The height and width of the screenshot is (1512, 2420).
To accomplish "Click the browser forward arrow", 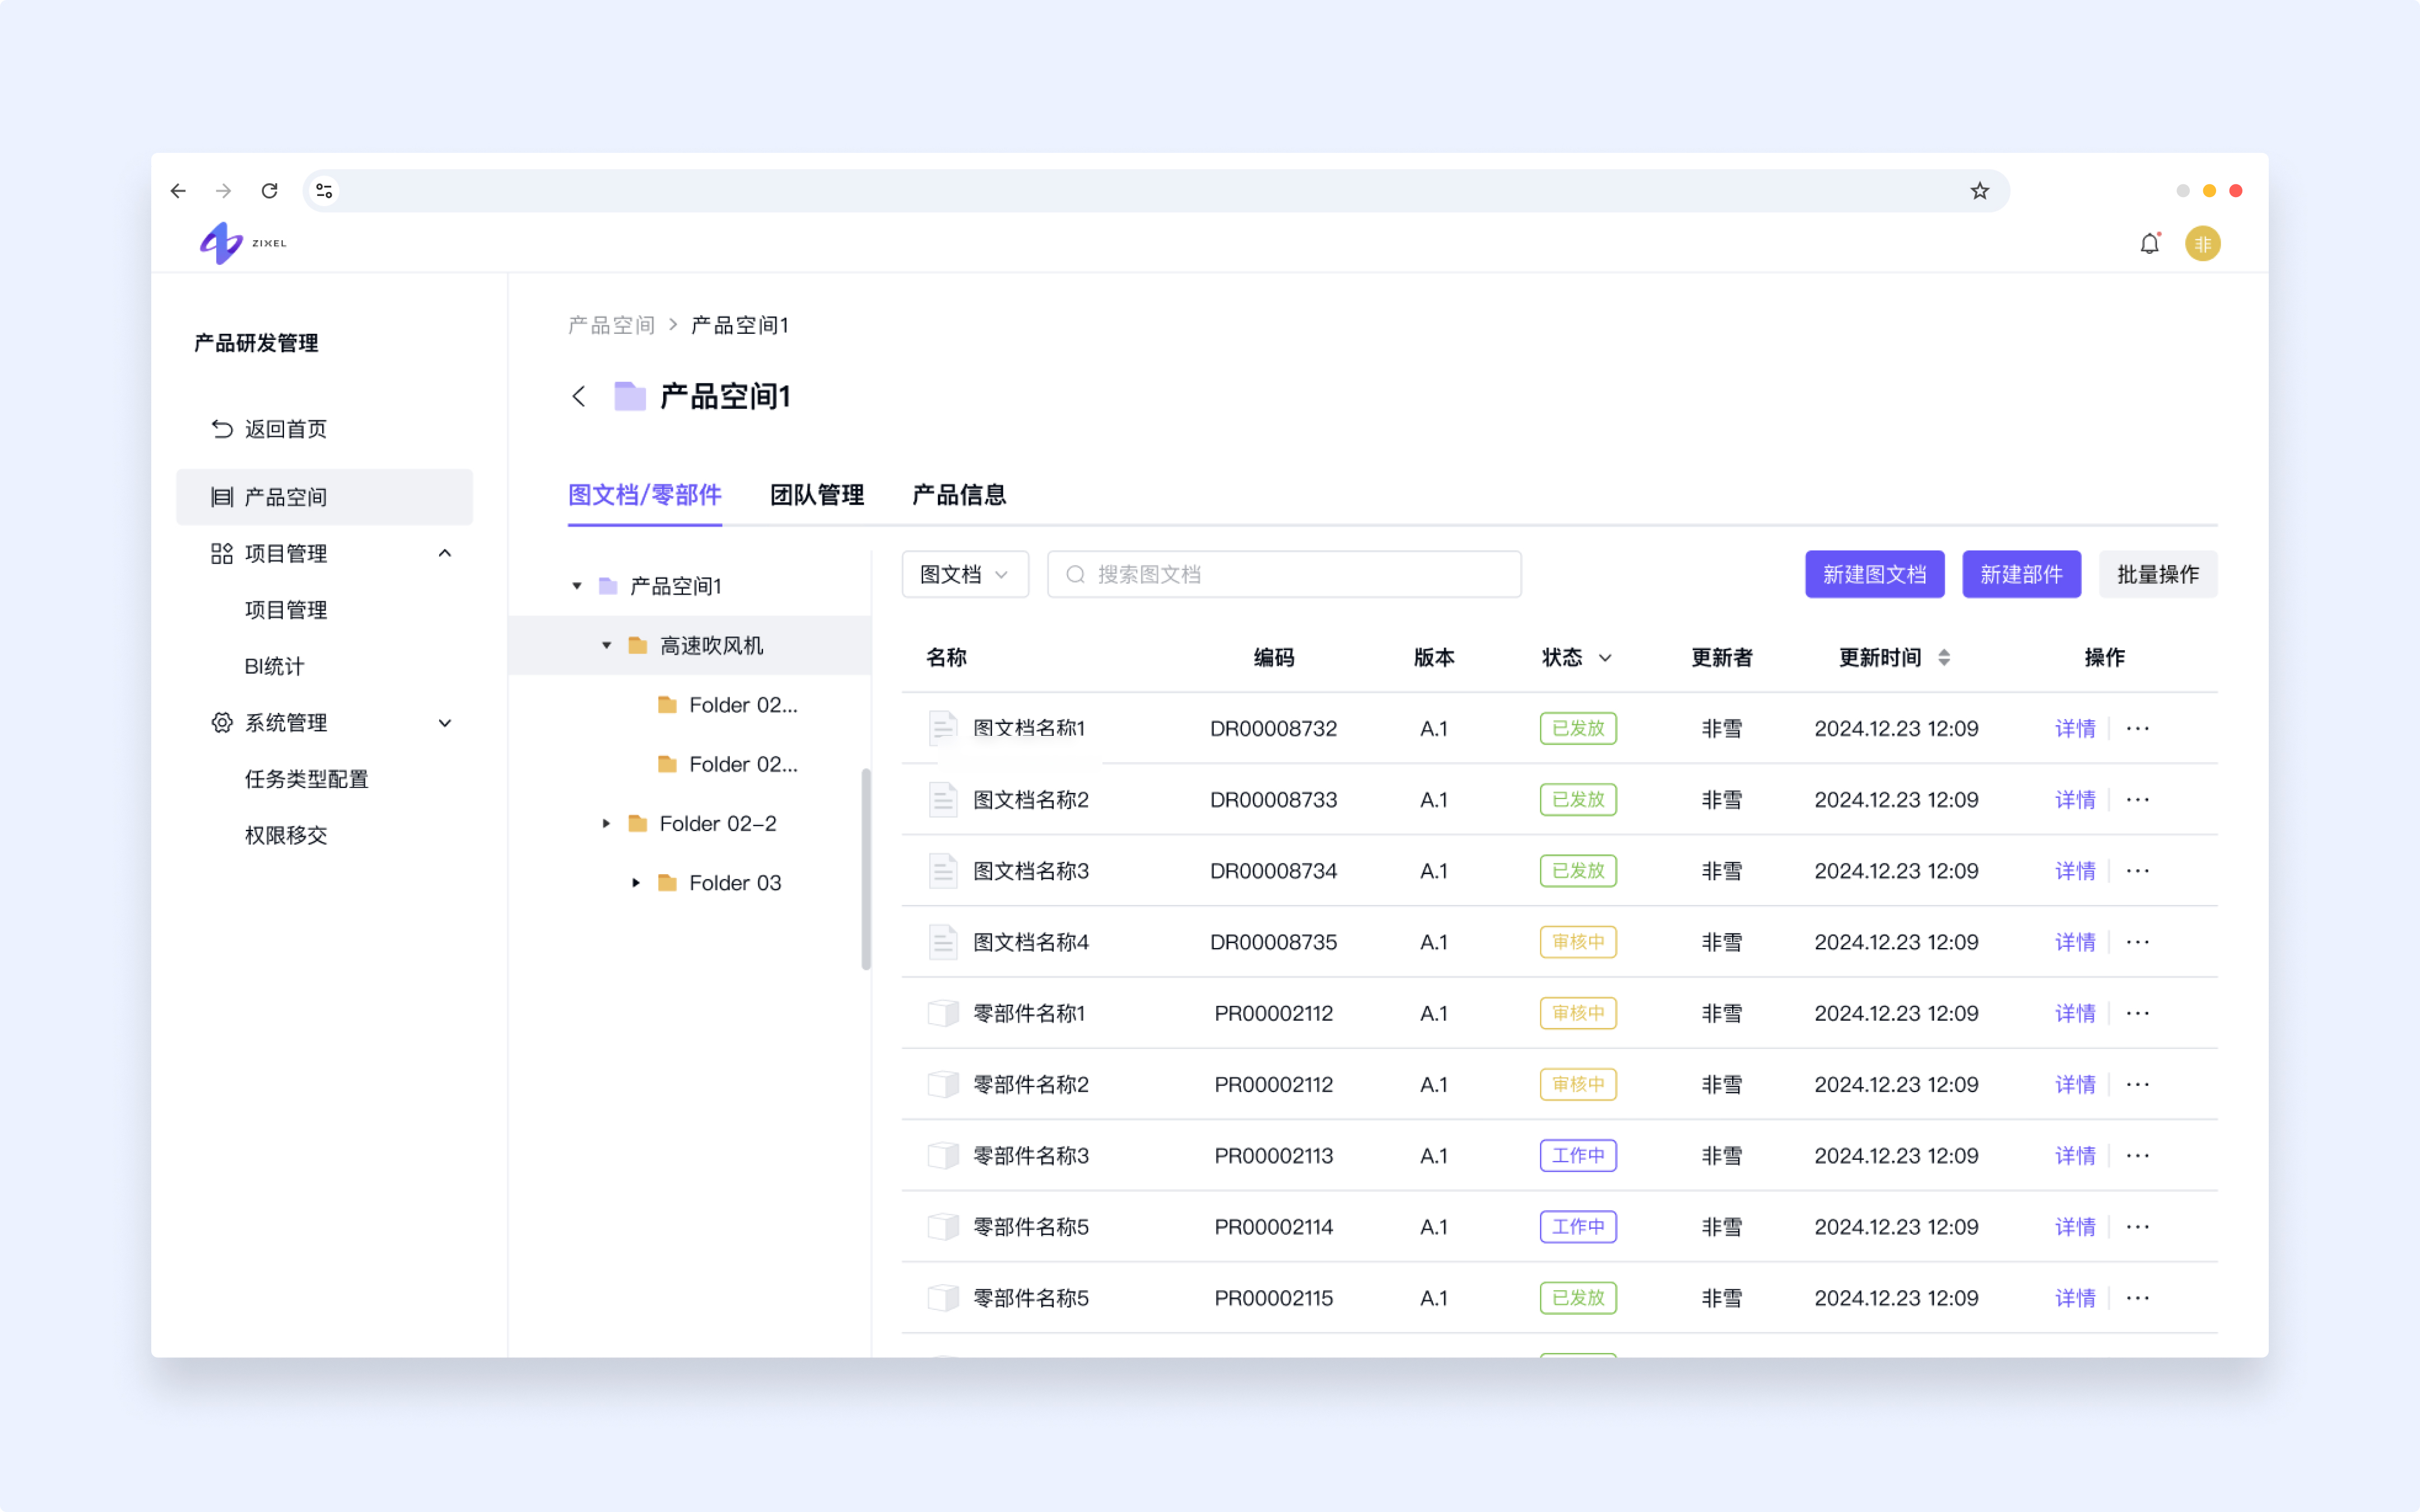I will (224, 191).
